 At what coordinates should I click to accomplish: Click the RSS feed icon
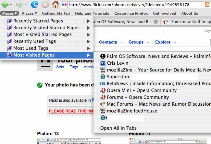[x=207, y=5]
